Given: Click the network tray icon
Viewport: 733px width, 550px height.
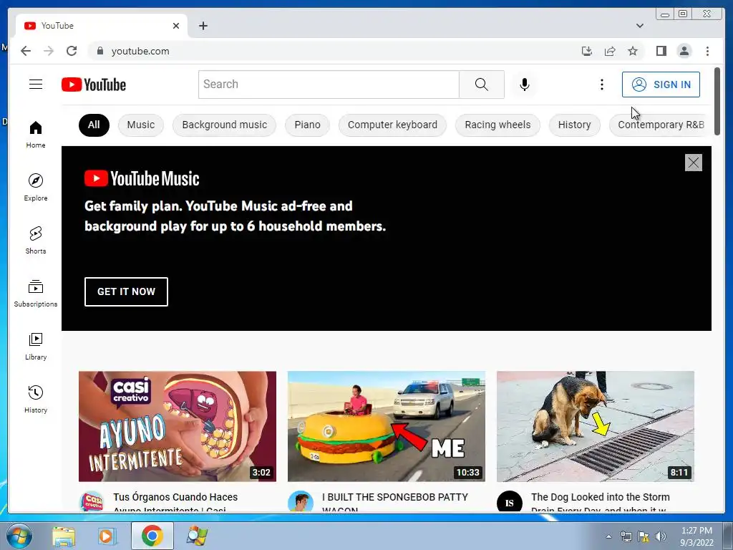Looking at the screenshot, I should point(626,536).
